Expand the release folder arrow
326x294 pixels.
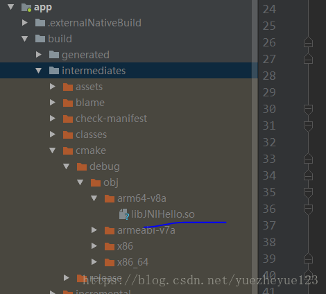pyautogui.click(x=67, y=278)
